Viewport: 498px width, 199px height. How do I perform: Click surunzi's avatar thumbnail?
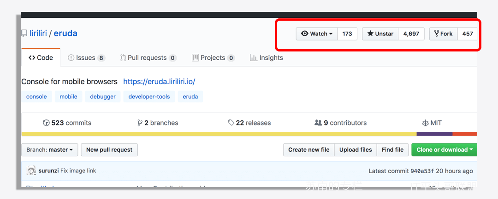(x=31, y=171)
